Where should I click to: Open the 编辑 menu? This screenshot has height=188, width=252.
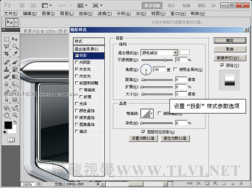[x=30, y=14]
